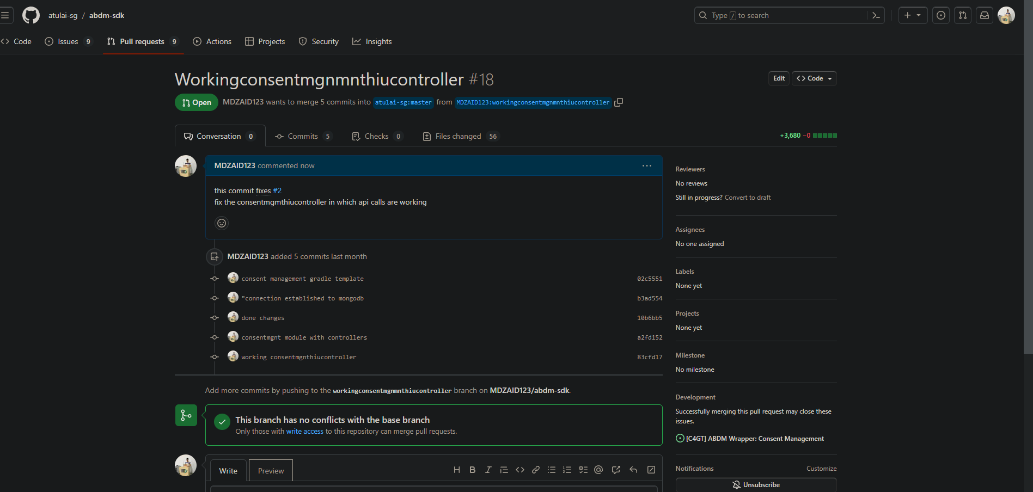Add a task list to comment
1033x492 pixels.
point(583,470)
